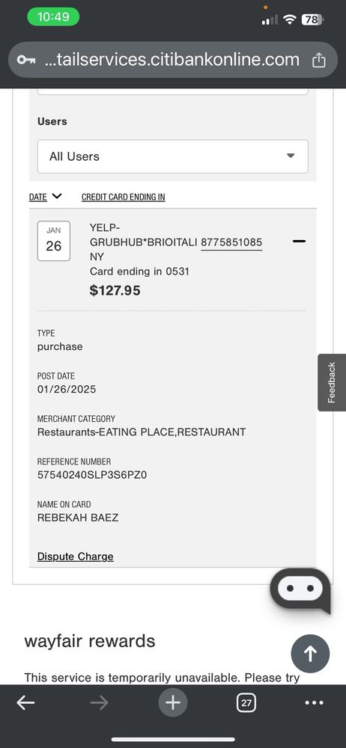Image resolution: width=346 pixels, height=748 pixels.
Task: Collapse the Jan 26 transaction with minus
Action: point(299,242)
